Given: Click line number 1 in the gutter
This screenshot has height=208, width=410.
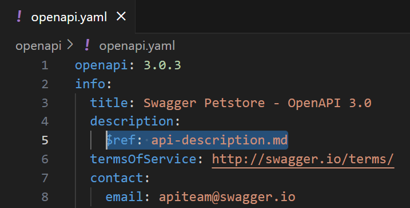Looking at the screenshot, I should point(45,65).
